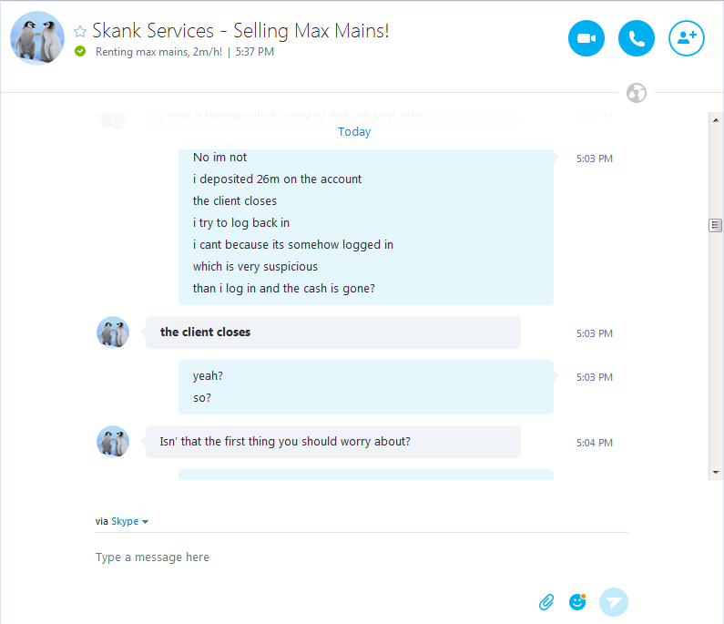Open the emoticon picker
The width and height of the screenshot is (724, 624).
pos(577,601)
